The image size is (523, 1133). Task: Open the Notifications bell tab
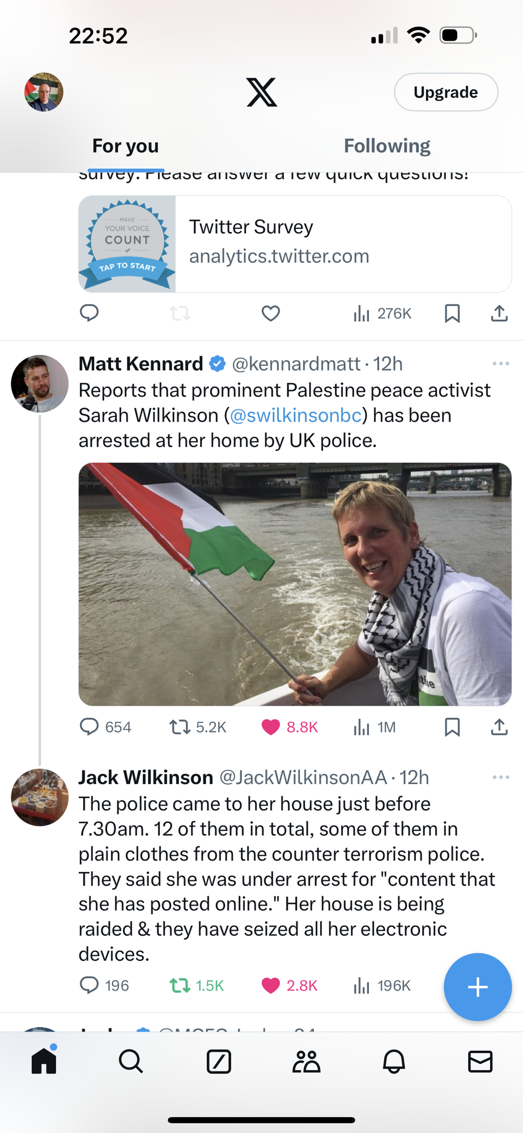[x=394, y=1061]
